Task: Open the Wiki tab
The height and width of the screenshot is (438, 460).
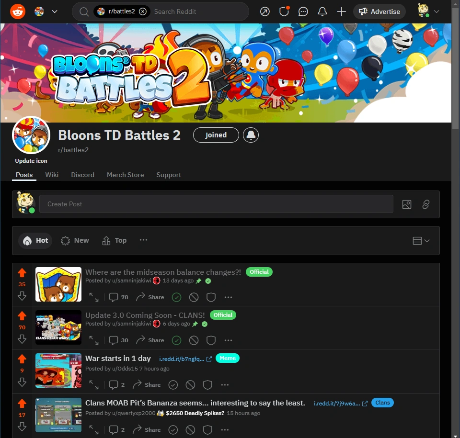Action: pos(52,175)
